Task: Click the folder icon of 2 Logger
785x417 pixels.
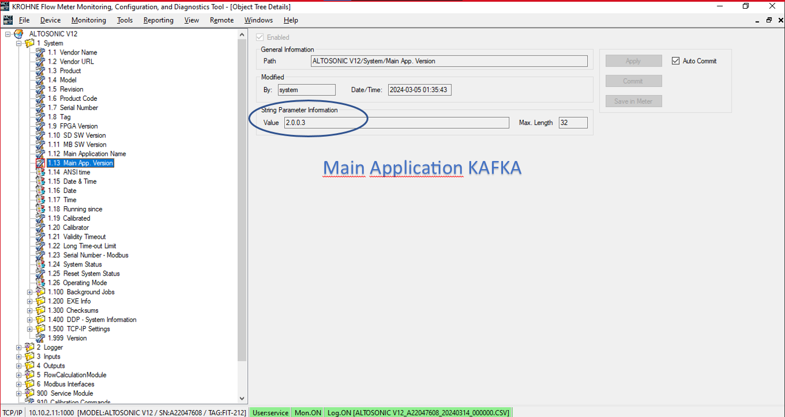Action: coord(30,348)
